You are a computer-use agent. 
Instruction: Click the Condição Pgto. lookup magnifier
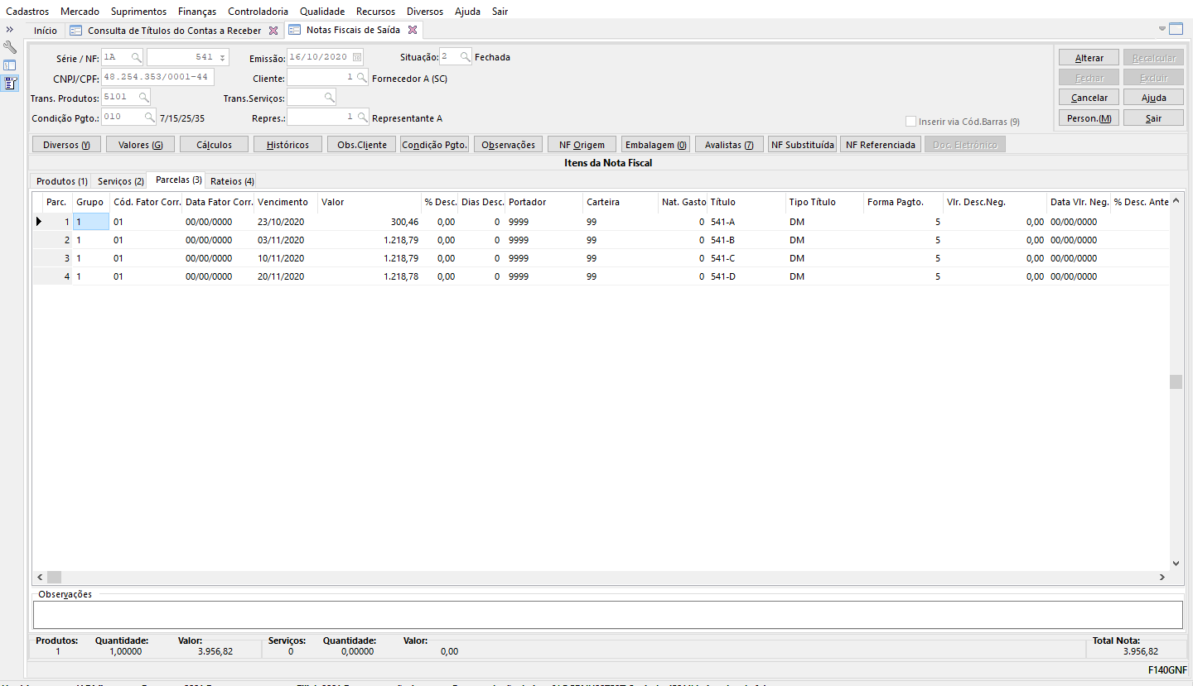[x=149, y=118]
